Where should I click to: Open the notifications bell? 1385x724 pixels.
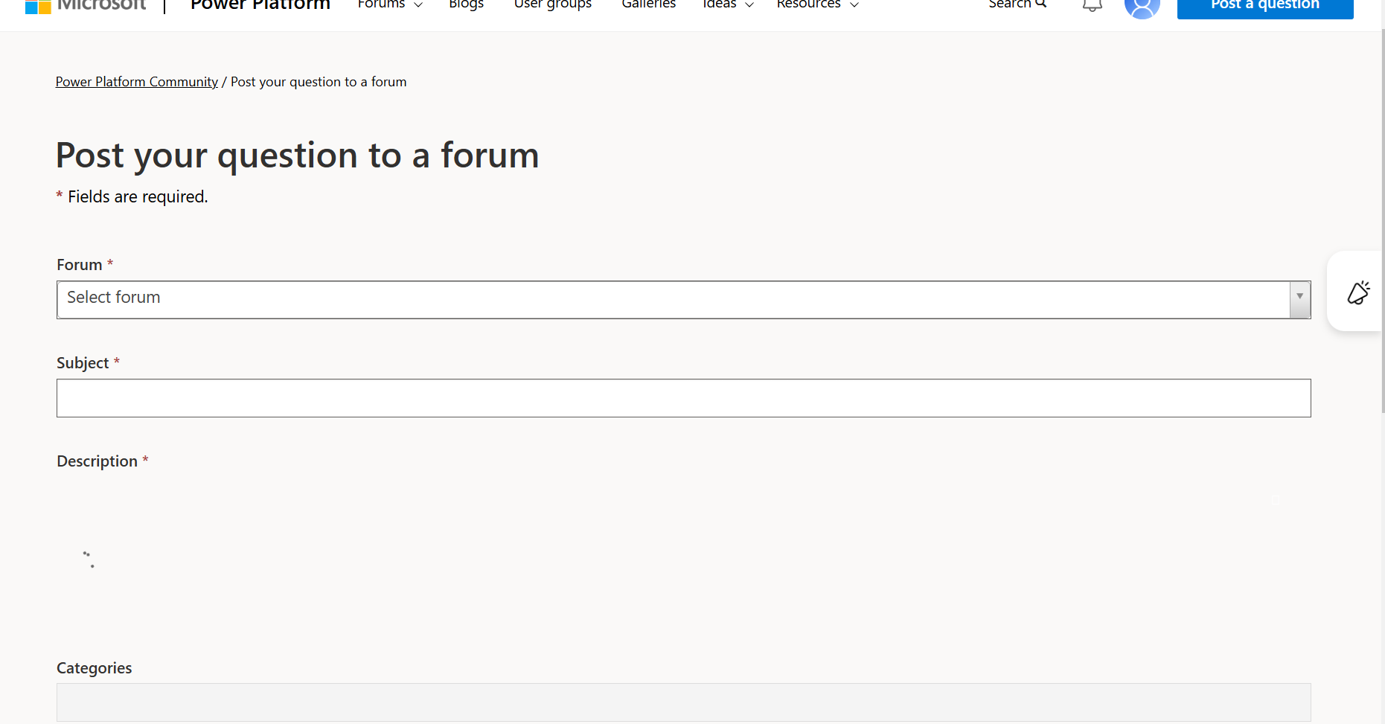(1092, 5)
